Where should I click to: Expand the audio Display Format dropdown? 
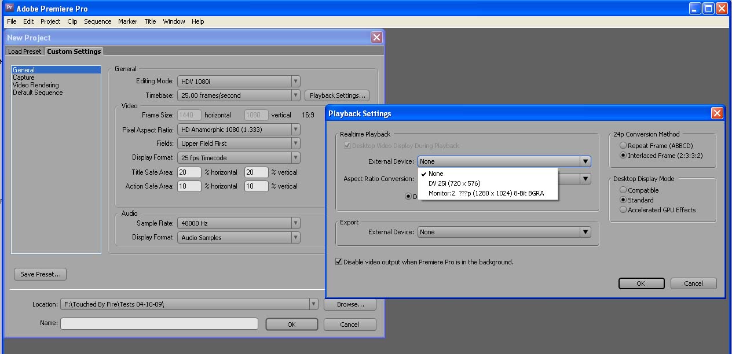295,237
